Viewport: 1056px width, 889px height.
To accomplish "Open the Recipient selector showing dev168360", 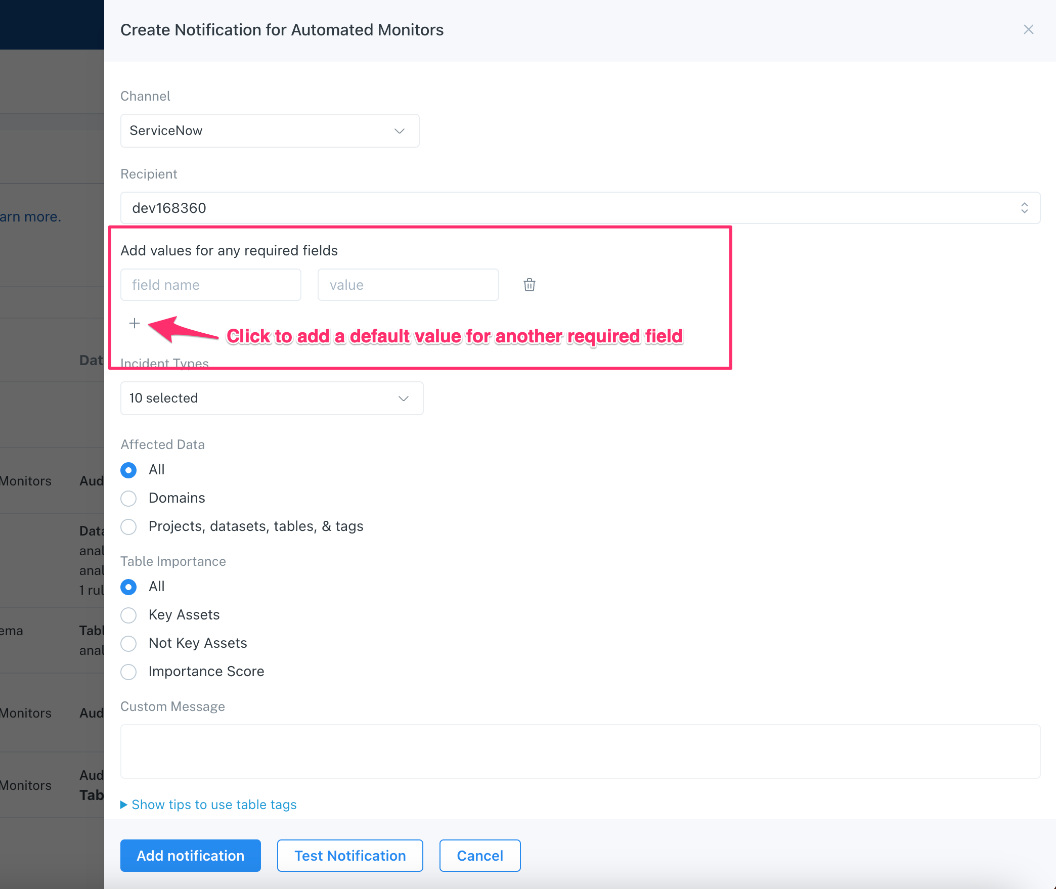I will [580, 208].
